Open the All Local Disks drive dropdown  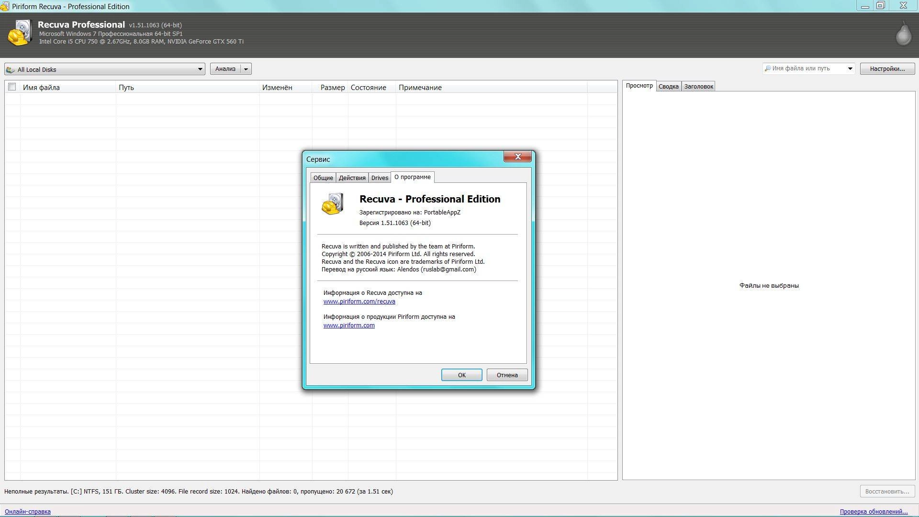pyautogui.click(x=200, y=69)
